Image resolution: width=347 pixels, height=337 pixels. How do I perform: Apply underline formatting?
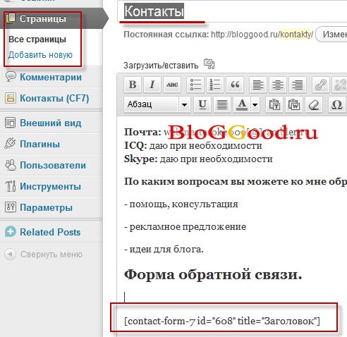point(202,104)
